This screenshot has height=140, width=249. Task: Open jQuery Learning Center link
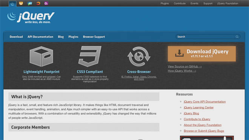coord(199,108)
